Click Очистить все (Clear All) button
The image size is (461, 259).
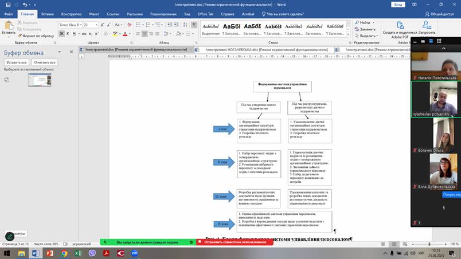coord(45,62)
